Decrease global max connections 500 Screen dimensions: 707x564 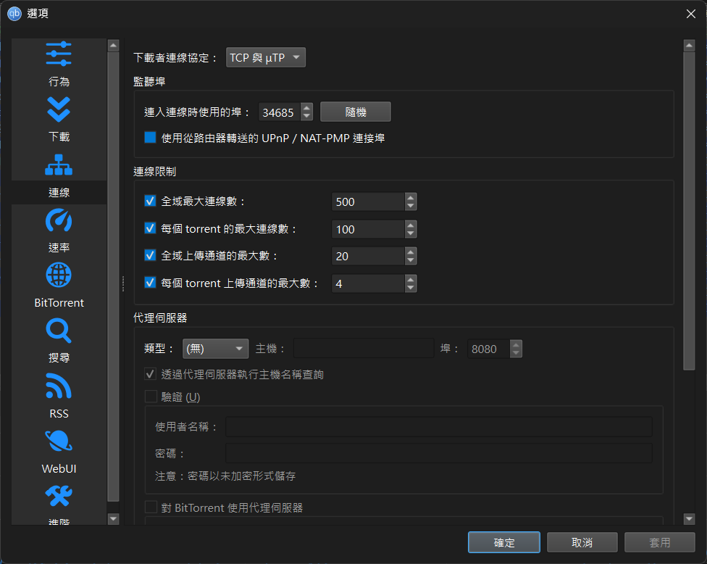pyautogui.click(x=410, y=206)
